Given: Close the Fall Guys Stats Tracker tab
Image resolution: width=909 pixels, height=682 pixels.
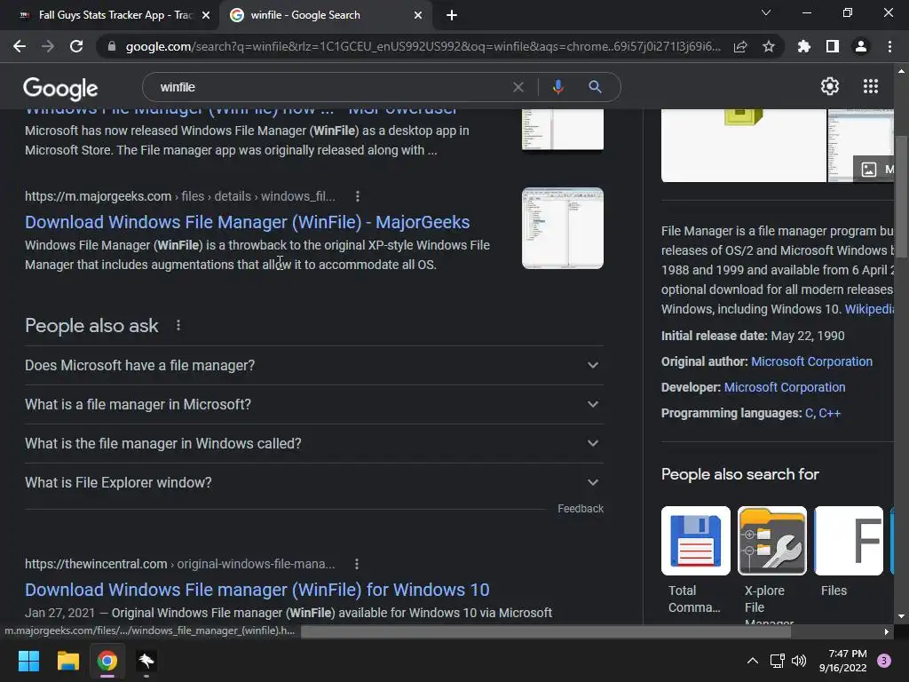Looking at the screenshot, I should (x=206, y=15).
